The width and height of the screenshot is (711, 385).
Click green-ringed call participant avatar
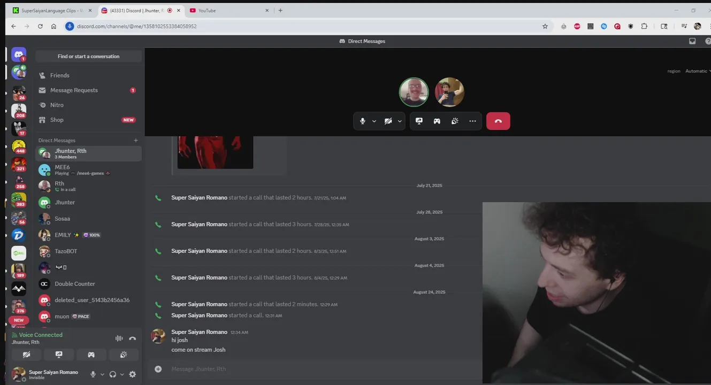(x=414, y=92)
